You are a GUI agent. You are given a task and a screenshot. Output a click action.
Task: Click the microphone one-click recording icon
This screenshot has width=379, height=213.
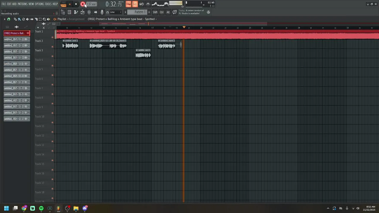(x=102, y=12)
